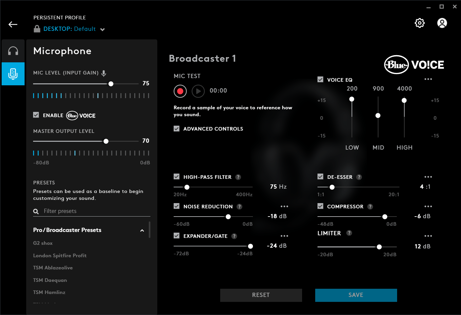This screenshot has height=315, width=461.
Task: Toggle the Noise Reduction checkbox
Action: 177,206
